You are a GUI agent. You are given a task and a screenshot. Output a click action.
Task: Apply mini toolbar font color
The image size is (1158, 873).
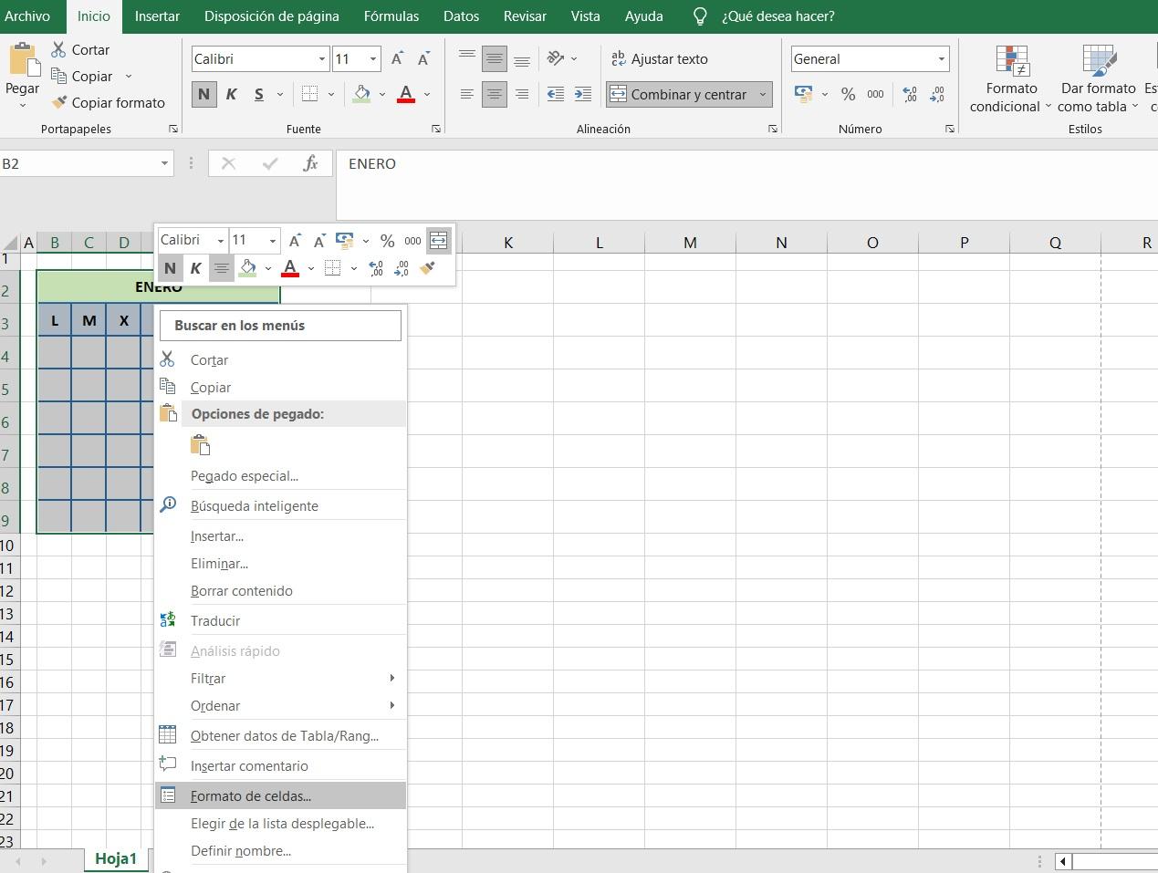click(x=290, y=268)
